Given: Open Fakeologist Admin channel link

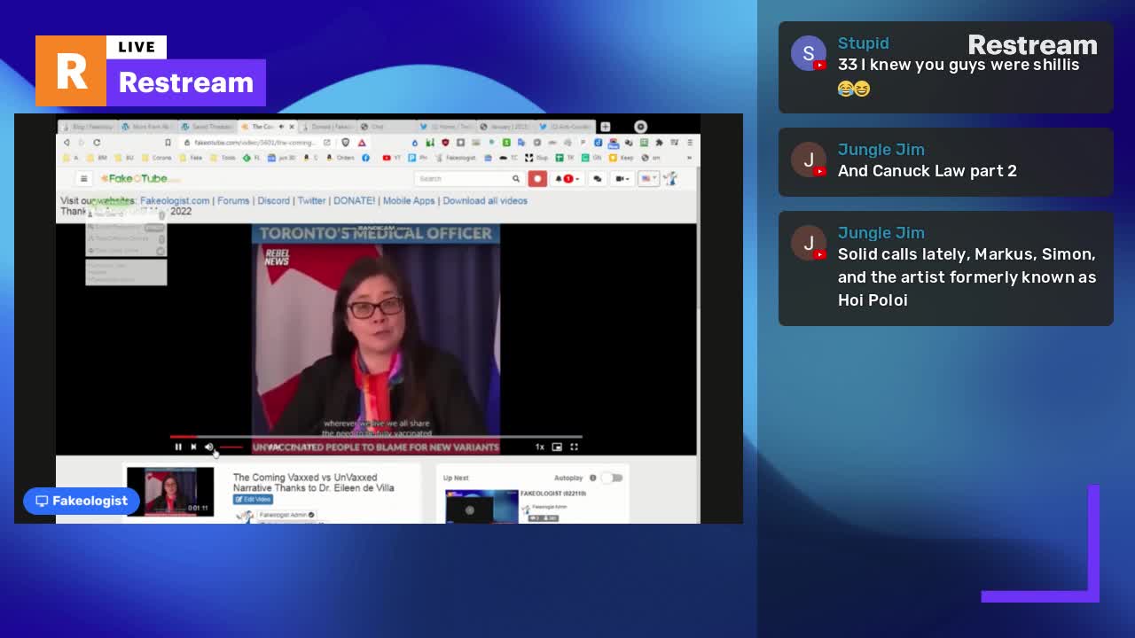Looking at the screenshot, I should click(x=286, y=514).
